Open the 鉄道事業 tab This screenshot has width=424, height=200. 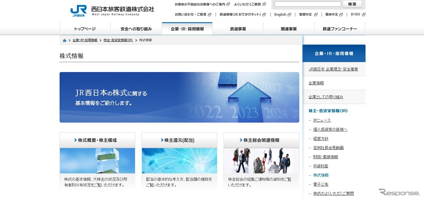pyautogui.click(x=238, y=29)
